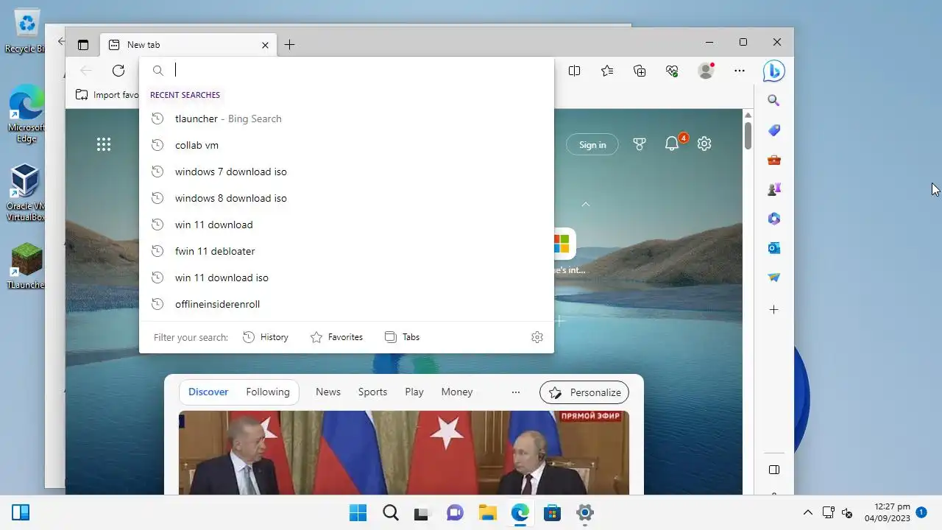
Task: Select recent search fwin 11 debloater
Action: click(x=347, y=251)
